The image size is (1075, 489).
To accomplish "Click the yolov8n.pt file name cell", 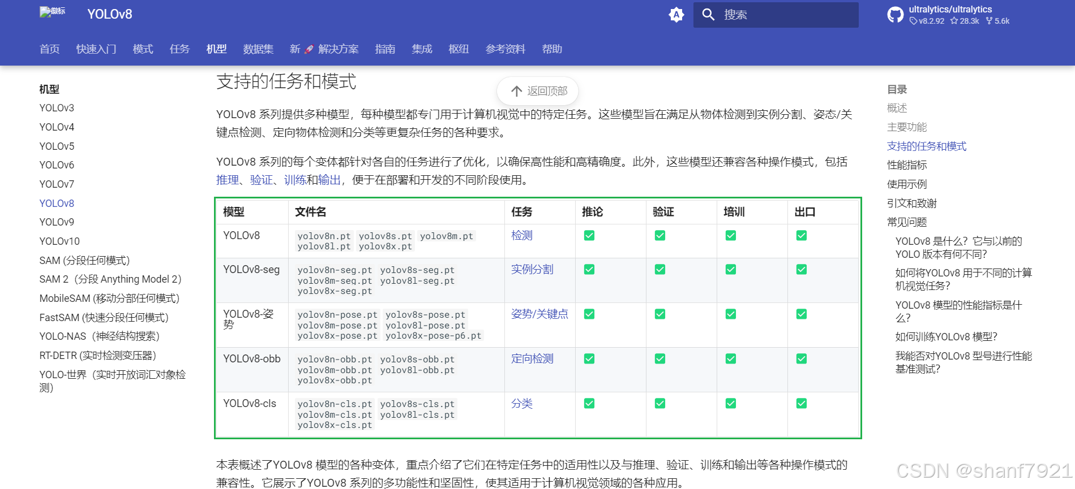I will coord(324,236).
